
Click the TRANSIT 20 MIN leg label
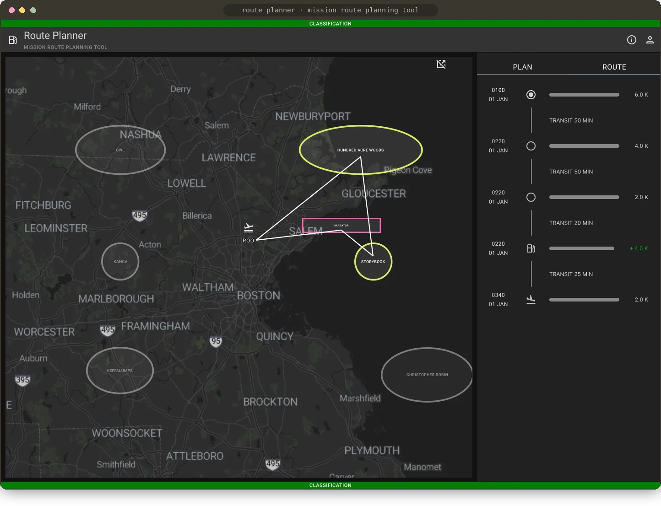point(571,223)
